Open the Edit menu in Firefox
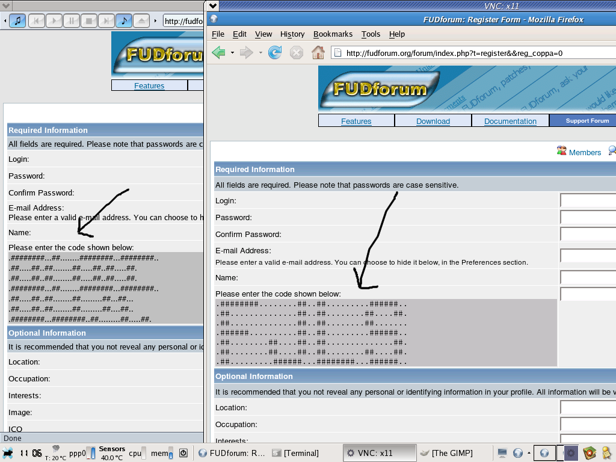 coord(239,34)
